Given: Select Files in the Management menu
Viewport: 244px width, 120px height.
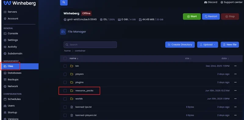Looking at the screenshot, I should 20,66.
